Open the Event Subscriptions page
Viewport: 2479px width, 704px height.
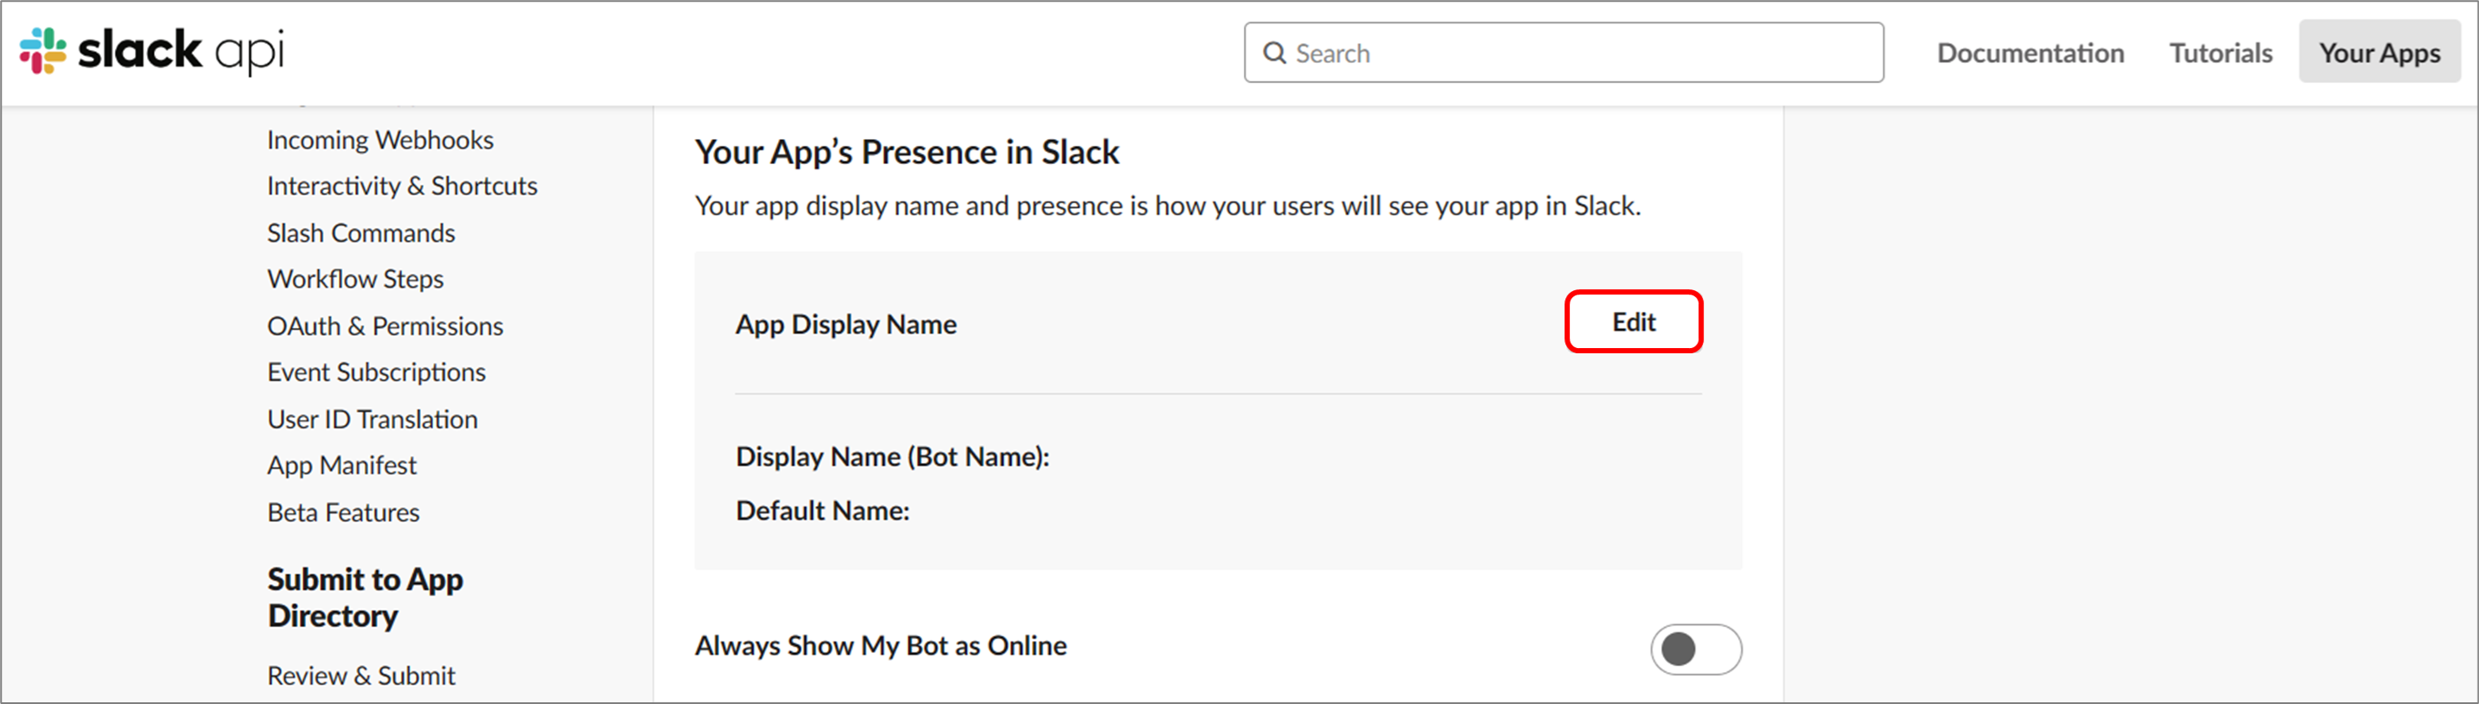click(x=376, y=372)
